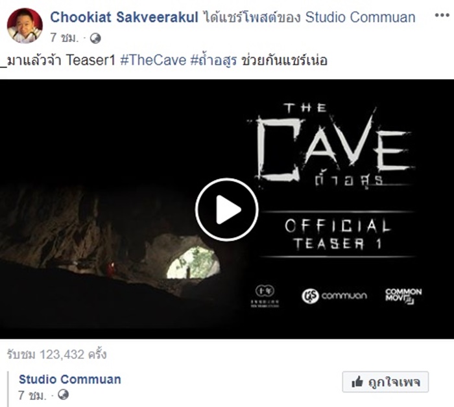Image resolution: width=454 pixels, height=407 pixels.
Task: Follow the #TheCave hashtag
Action: click(153, 60)
